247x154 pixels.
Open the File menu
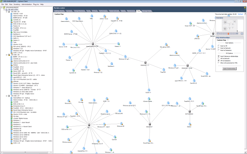(3, 4)
